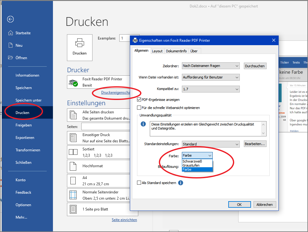Click the large Drucken printer button

[79, 48]
